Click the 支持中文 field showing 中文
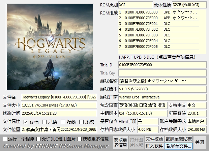 197,105
